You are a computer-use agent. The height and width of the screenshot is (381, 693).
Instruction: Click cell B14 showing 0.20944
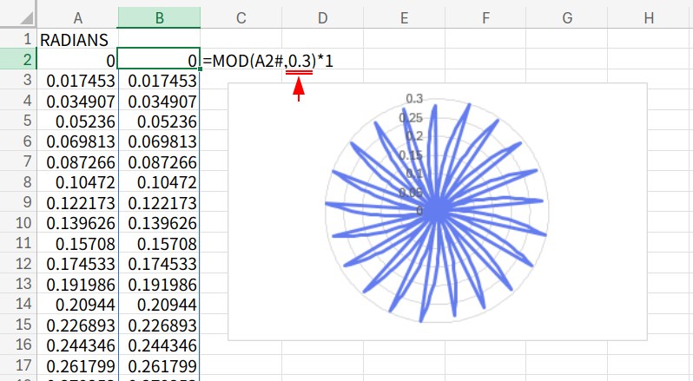(x=159, y=305)
